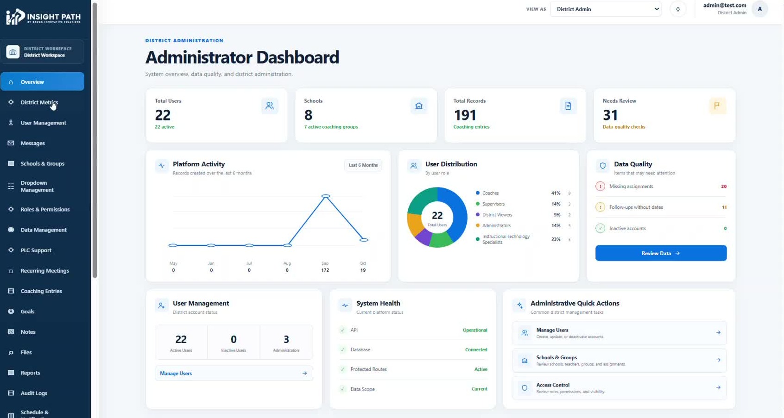Click the Inactive accounts check icon
The height and width of the screenshot is (418, 784).
600,228
